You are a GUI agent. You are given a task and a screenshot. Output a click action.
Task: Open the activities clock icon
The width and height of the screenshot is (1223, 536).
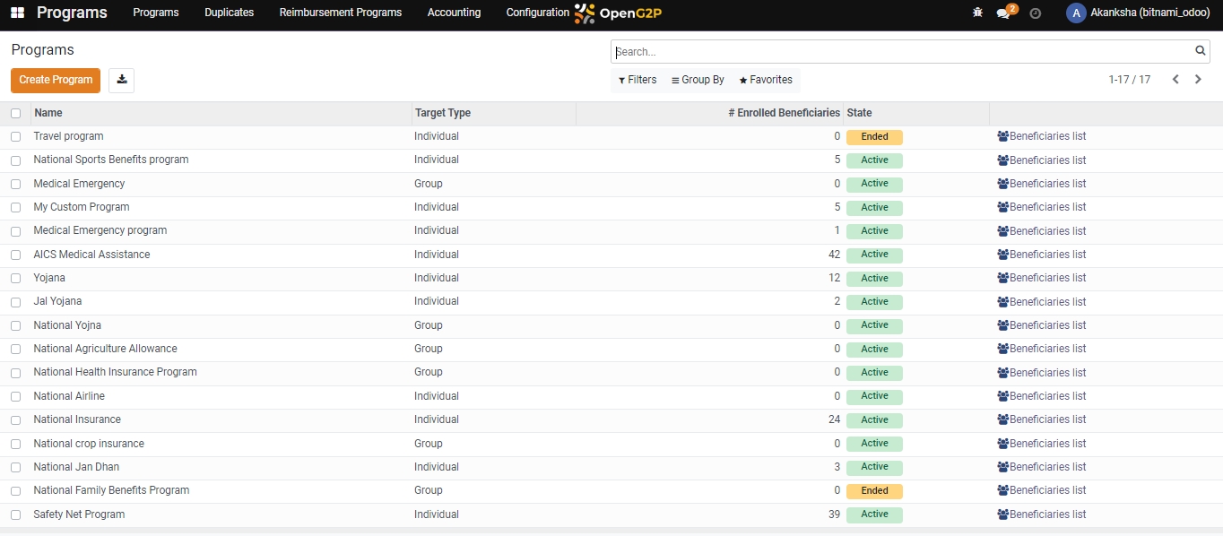pyautogui.click(x=1036, y=13)
